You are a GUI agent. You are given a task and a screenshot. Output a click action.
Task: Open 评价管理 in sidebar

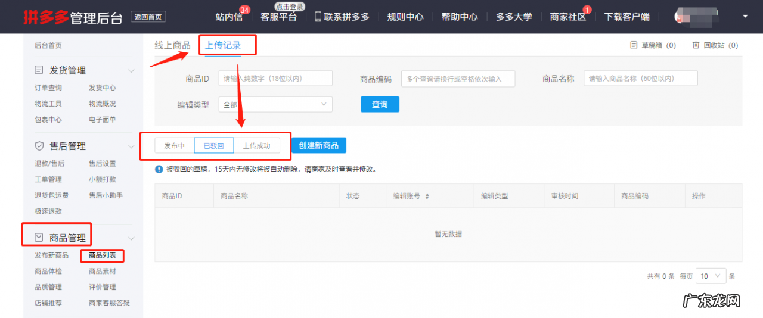click(x=103, y=287)
